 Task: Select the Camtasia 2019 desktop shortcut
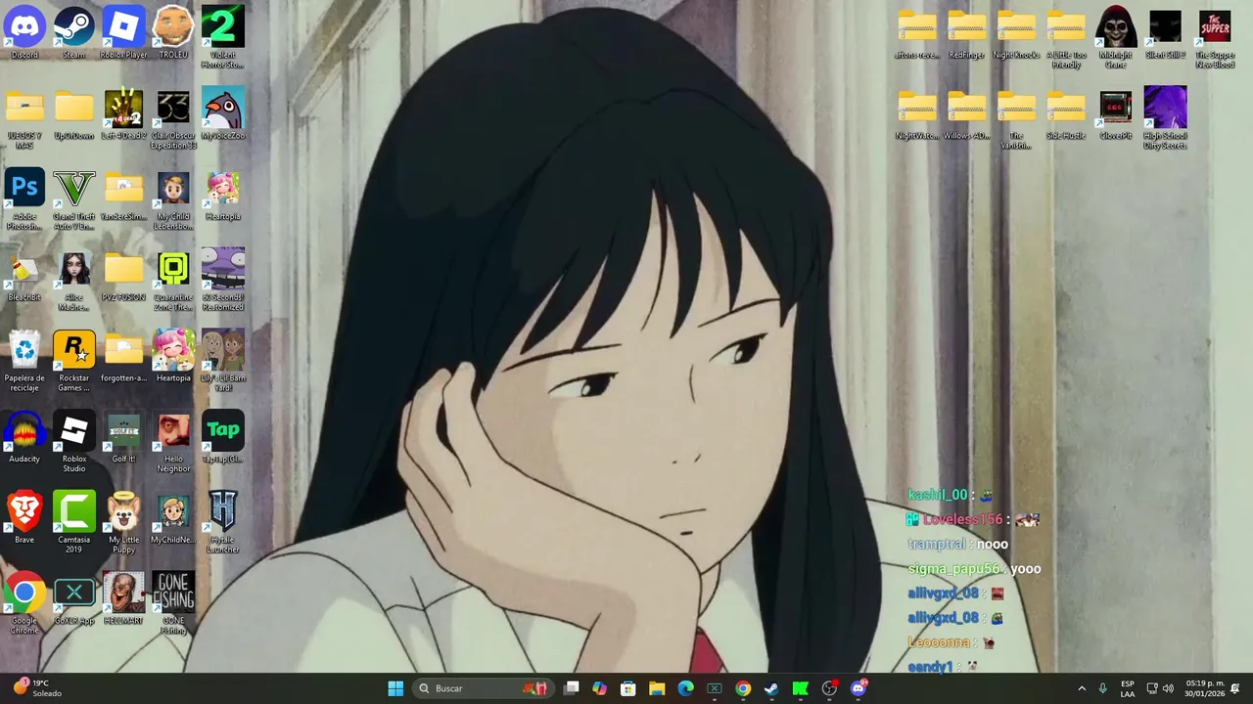[74, 523]
